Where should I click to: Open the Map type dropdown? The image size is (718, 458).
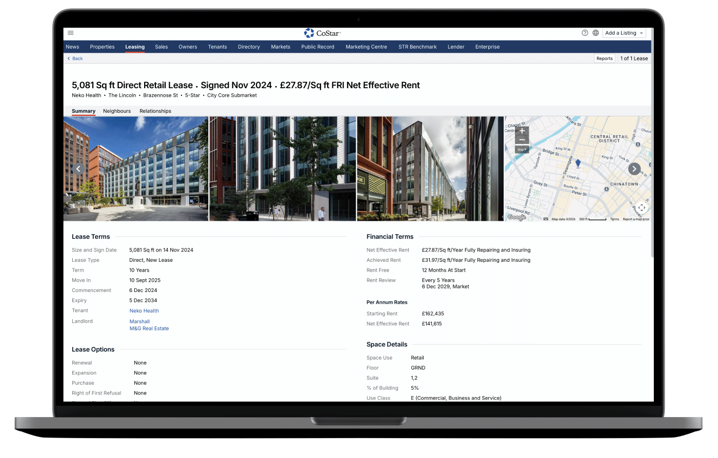[x=522, y=150]
